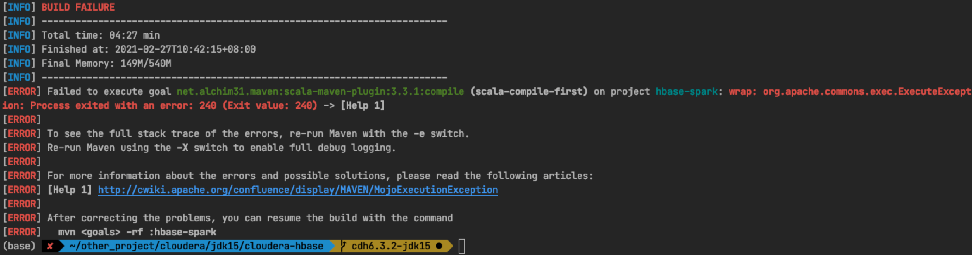Click the scala-maven-plugin:3.3.1:compile goal text
This screenshot has height=255, width=972.
click(320, 91)
